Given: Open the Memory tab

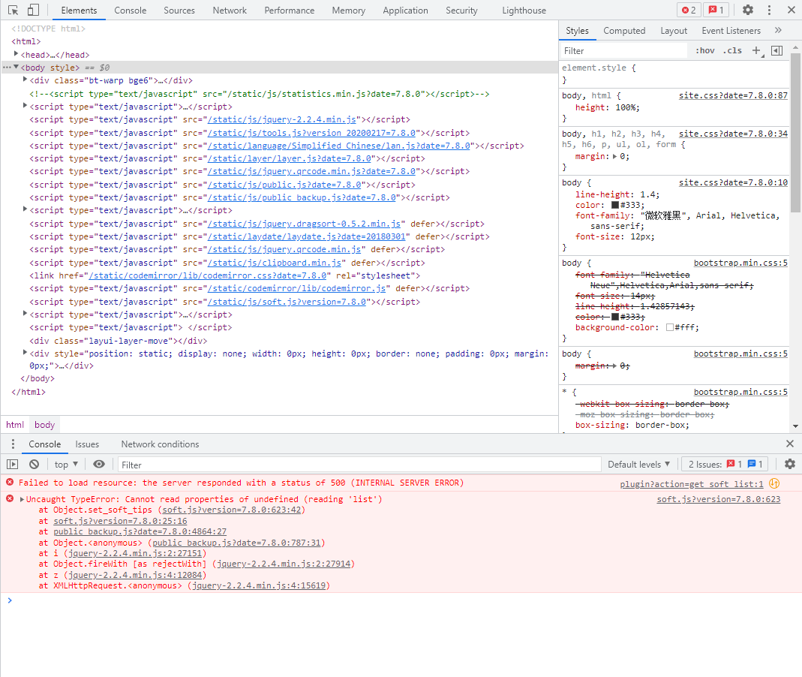Looking at the screenshot, I should (348, 11).
